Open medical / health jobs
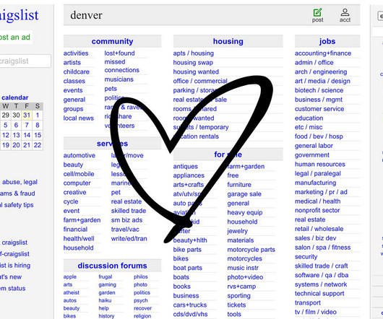The width and height of the screenshot is (383, 319). pos(317,201)
